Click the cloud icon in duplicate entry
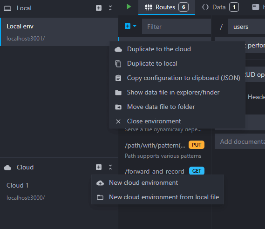Viewport: 265px width, 229px height. point(118,49)
